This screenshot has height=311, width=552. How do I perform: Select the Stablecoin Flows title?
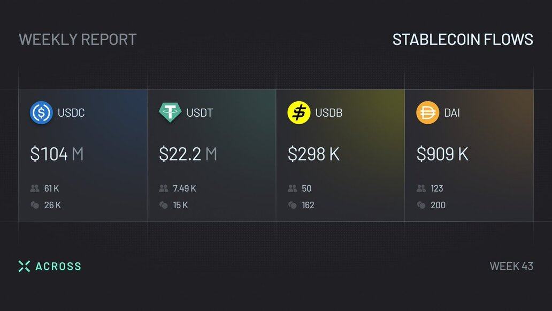coord(463,39)
